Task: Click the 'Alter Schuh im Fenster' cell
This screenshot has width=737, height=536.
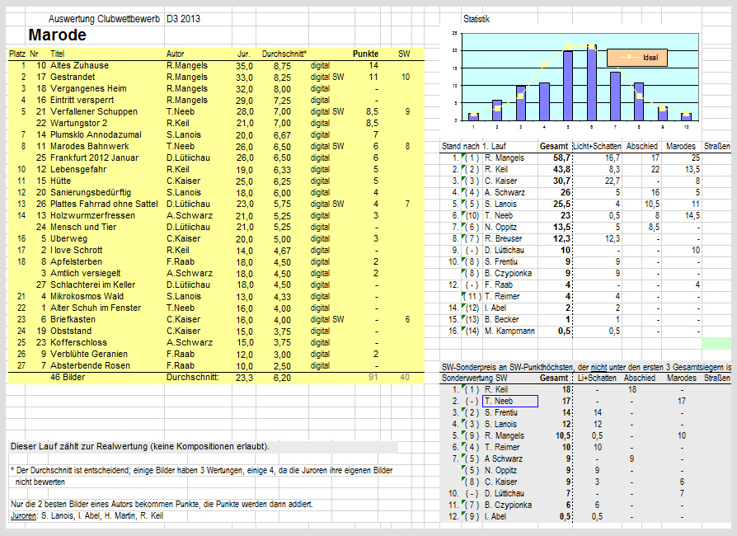Action: click(x=96, y=308)
